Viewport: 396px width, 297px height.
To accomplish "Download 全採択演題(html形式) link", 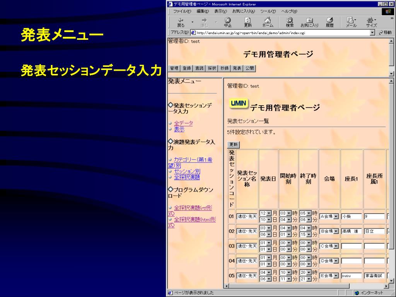I will click(x=192, y=222).
